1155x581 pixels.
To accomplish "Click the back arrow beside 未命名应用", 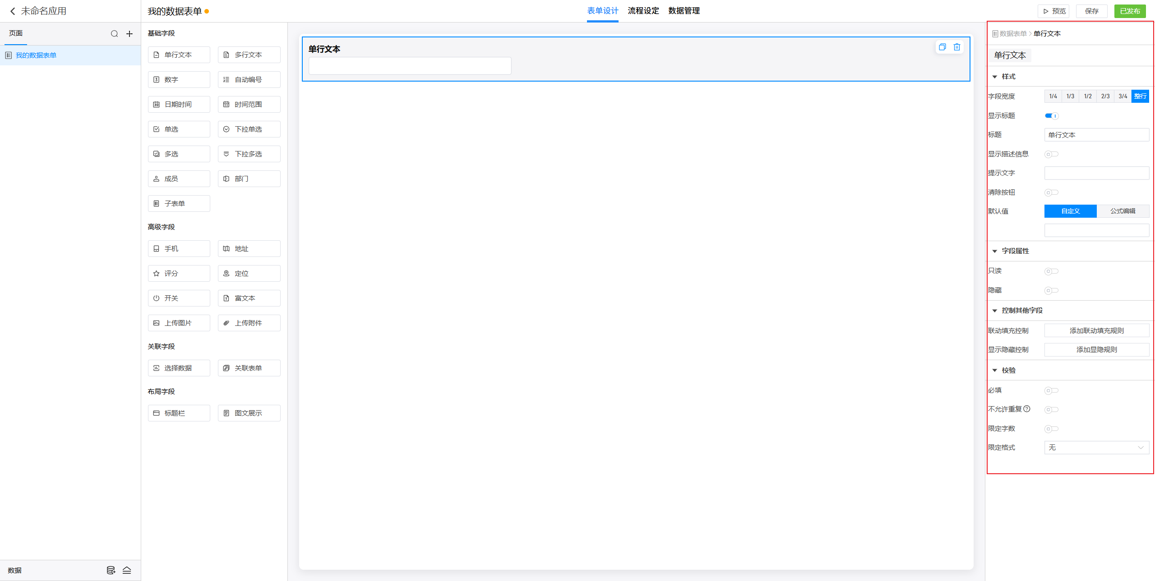I will [x=13, y=11].
